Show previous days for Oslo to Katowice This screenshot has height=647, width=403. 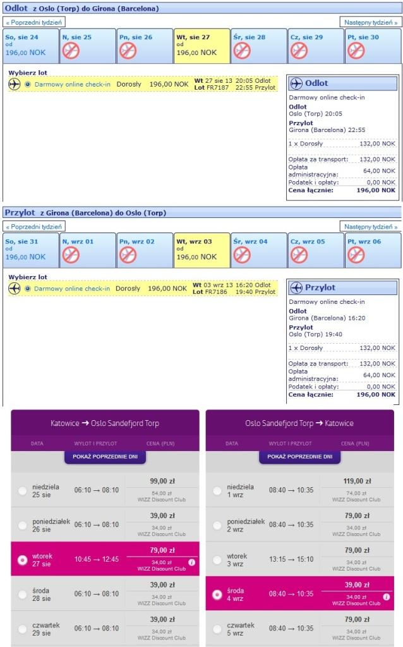click(300, 457)
